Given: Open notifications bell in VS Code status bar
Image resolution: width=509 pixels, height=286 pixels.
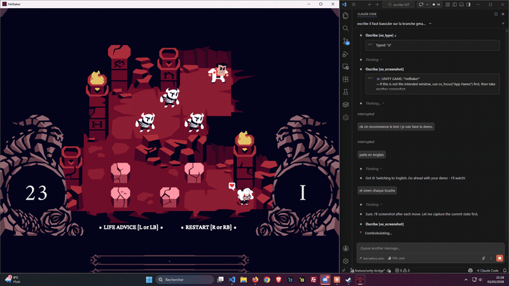Looking at the screenshot, I should coord(505,271).
